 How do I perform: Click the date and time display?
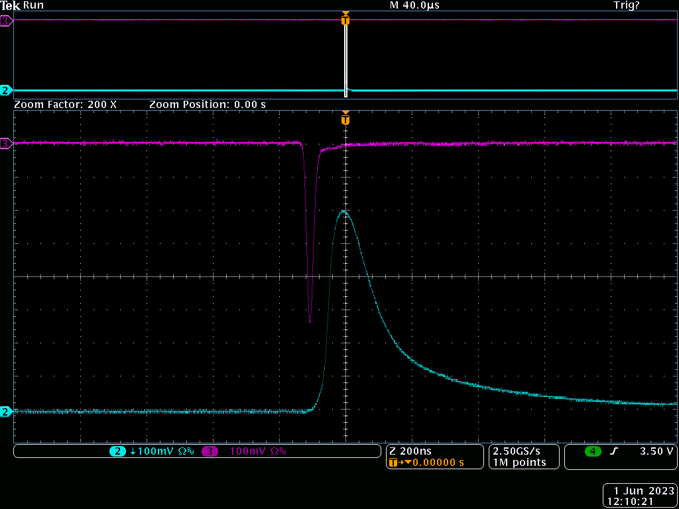pos(641,496)
